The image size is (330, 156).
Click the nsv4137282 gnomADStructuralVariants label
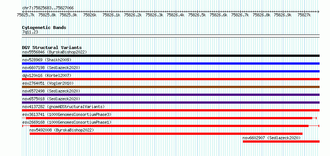click(63, 107)
